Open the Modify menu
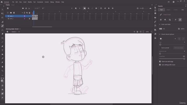The image size is (187, 105). pyautogui.click(x=30, y=2)
